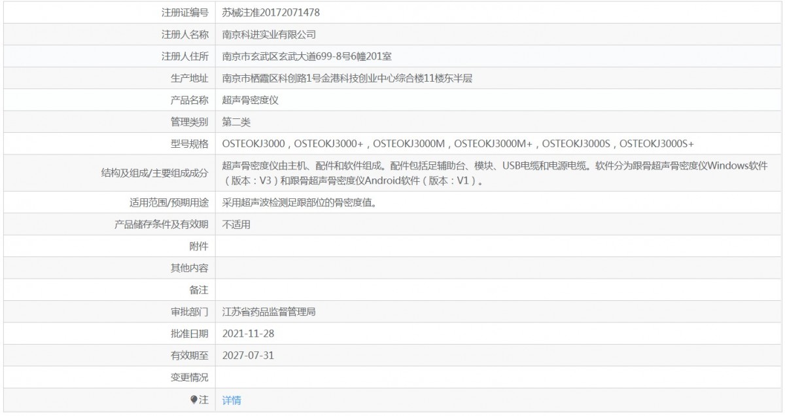
Task: Open the 详情 link in the 注 row
Action: [232, 400]
